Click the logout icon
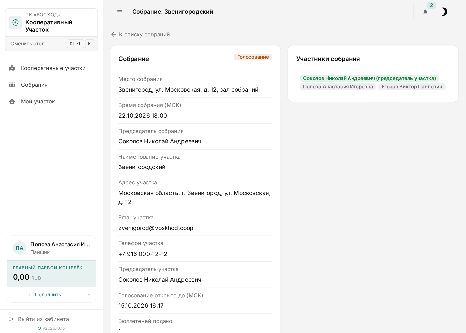 [x=11, y=319]
